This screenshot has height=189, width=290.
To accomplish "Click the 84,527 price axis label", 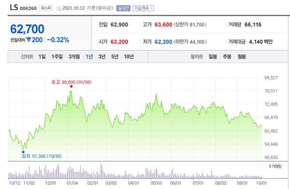I will click(x=271, y=78).
